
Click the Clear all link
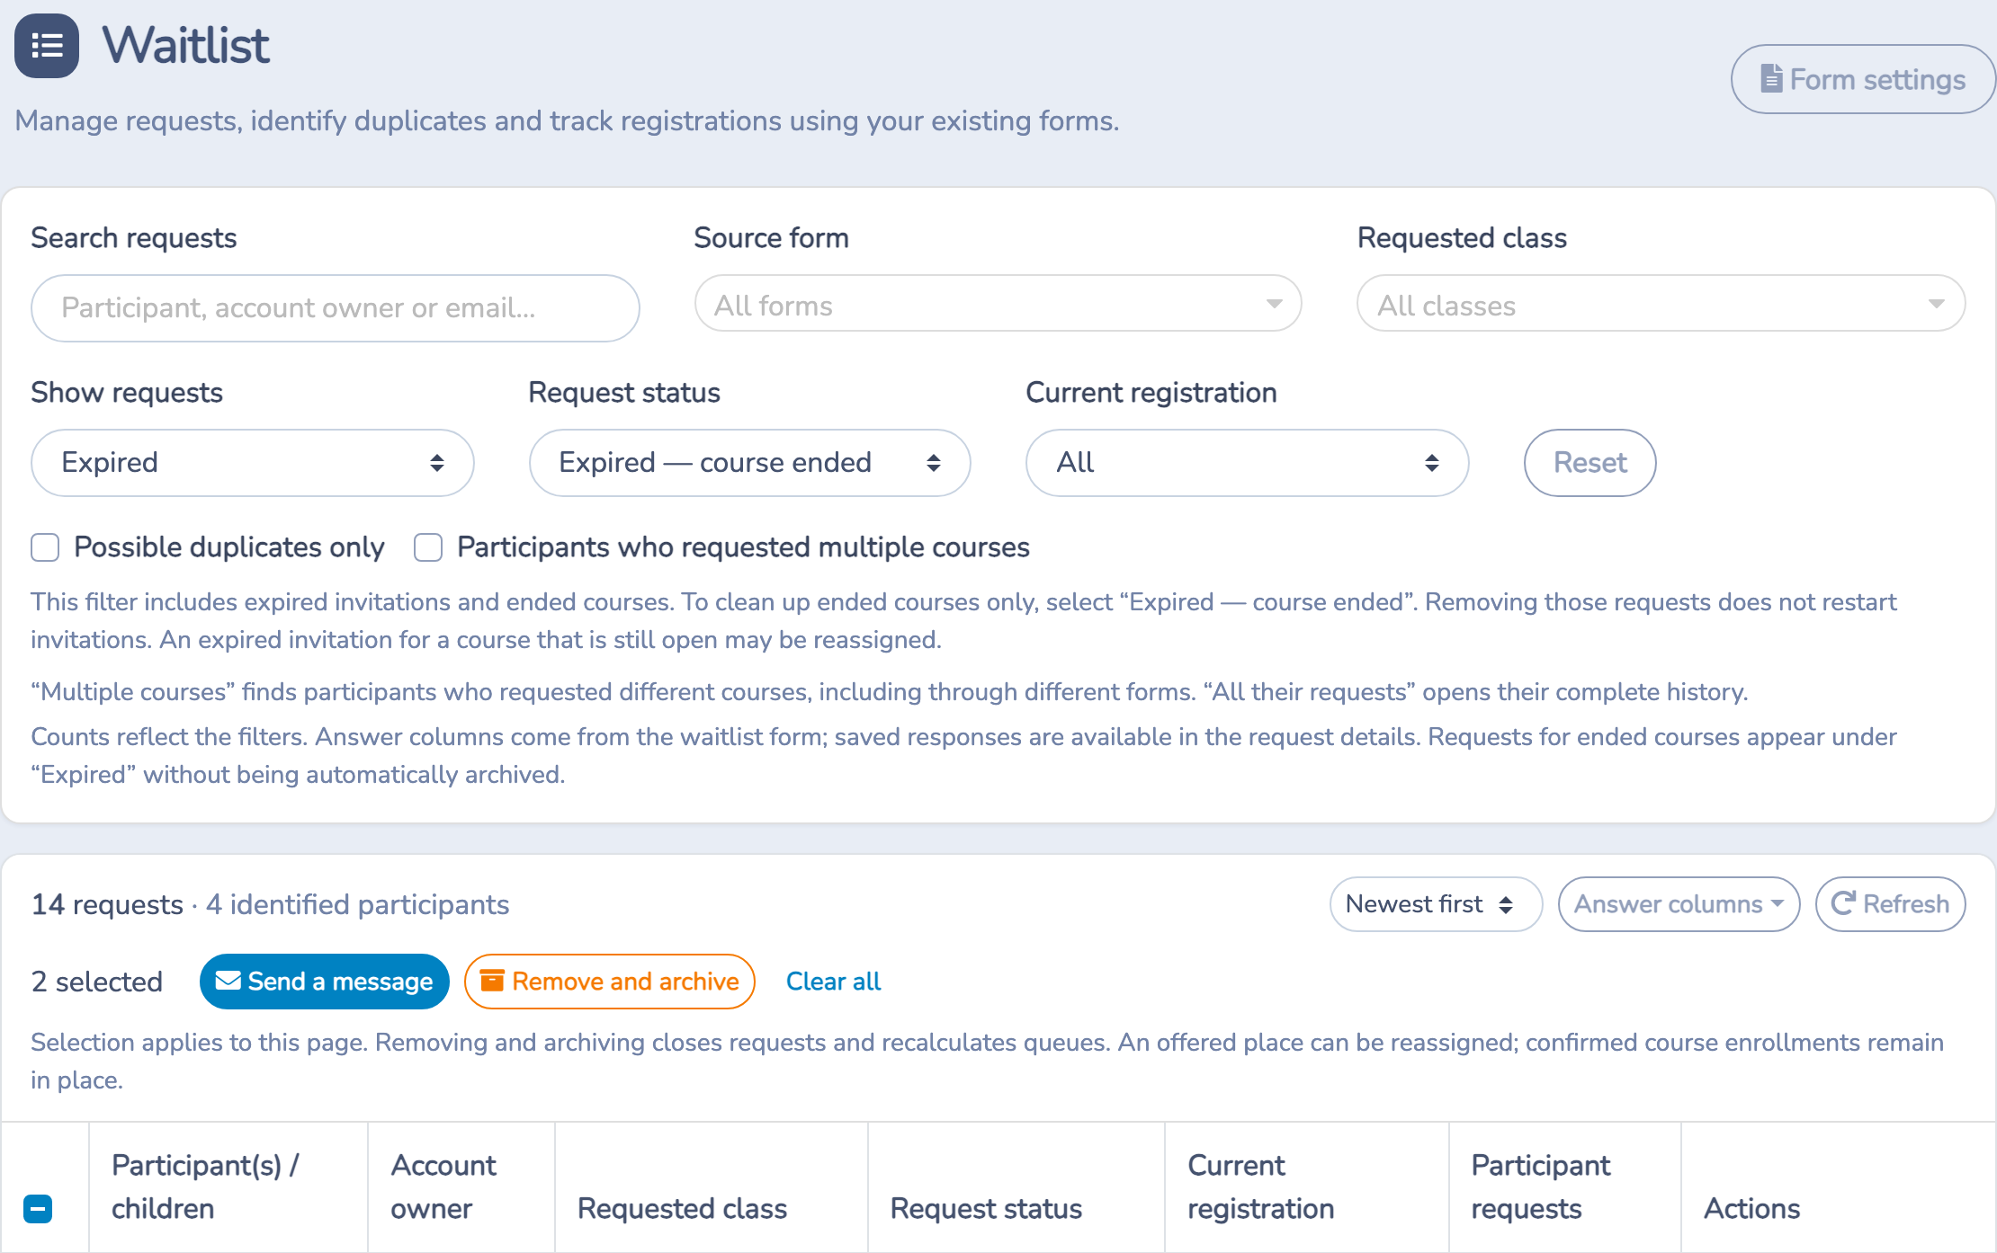[833, 982]
